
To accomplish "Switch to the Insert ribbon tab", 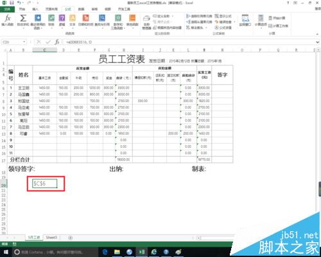I will point(35,9).
